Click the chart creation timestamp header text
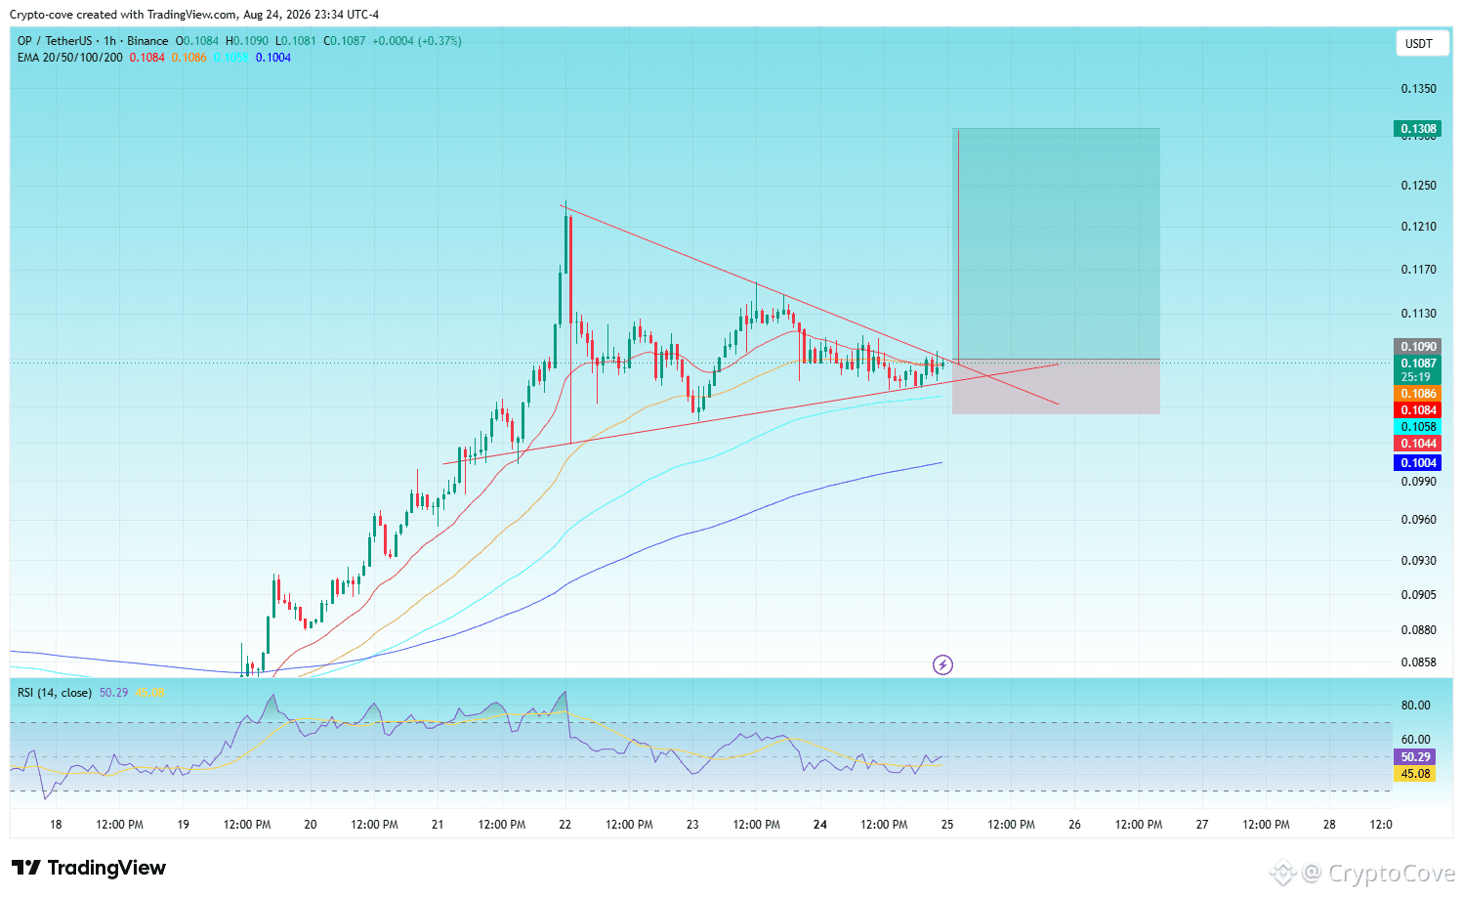This screenshot has height=897, width=1463. 194,15
